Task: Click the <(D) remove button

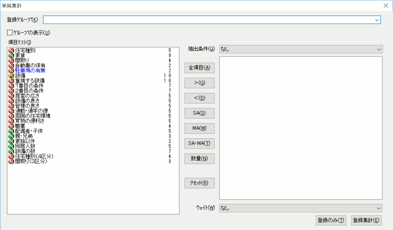Action: (199, 98)
